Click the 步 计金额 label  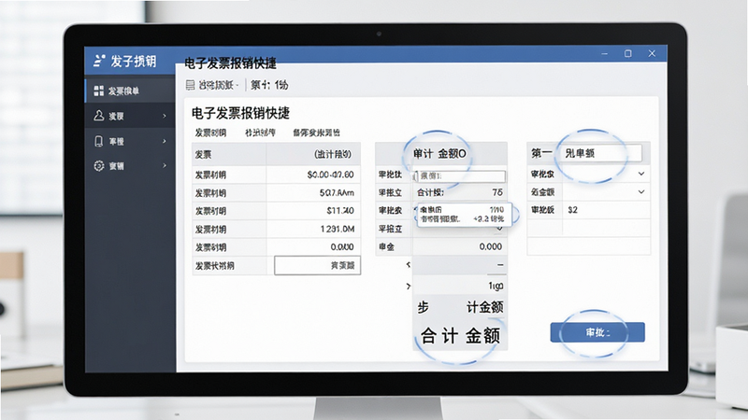click(460, 307)
